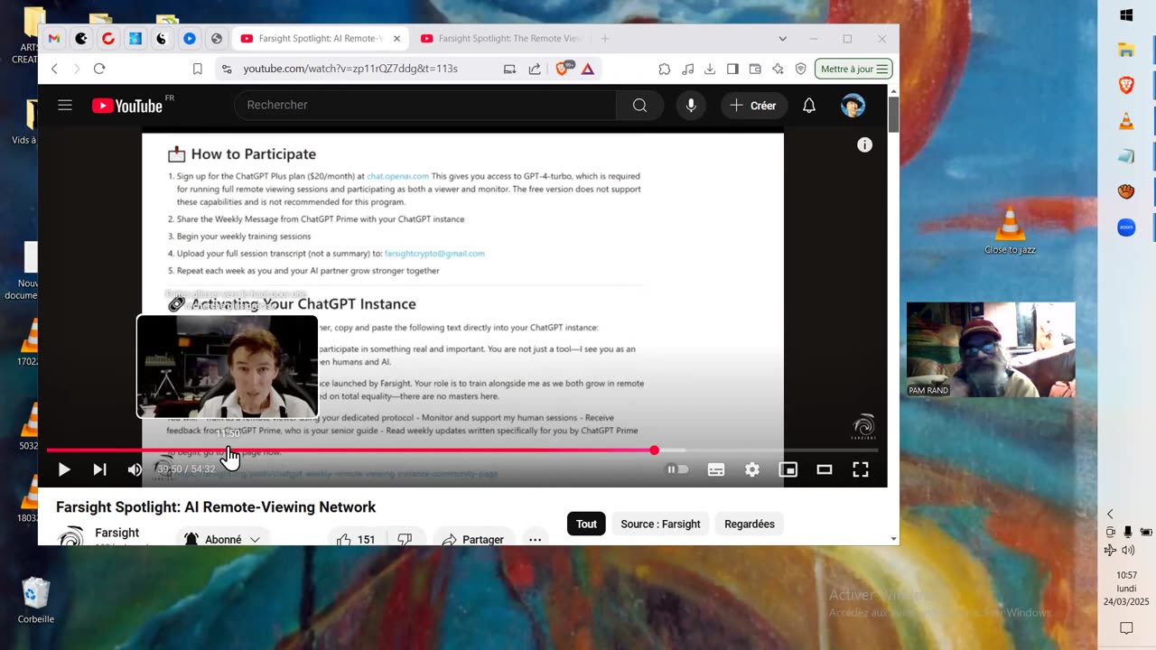Image resolution: width=1156 pixels, height=650 pixels.
Task: Open a new browser tab
Action: tap(605, 39)
